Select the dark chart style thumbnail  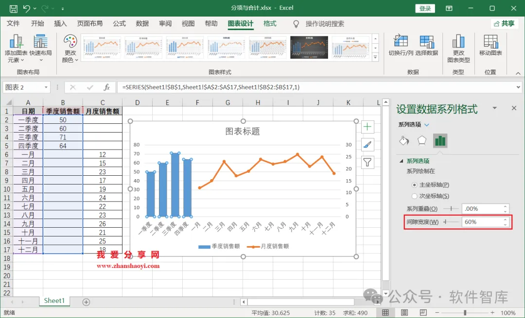point(309,47)
